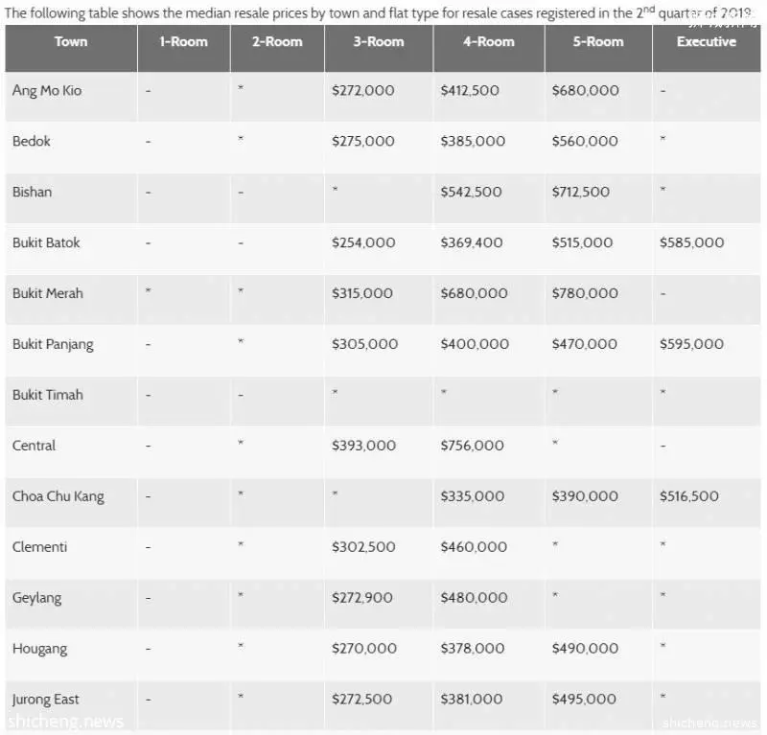Select the Bukit Batok town cell

[x=71, y=249]
